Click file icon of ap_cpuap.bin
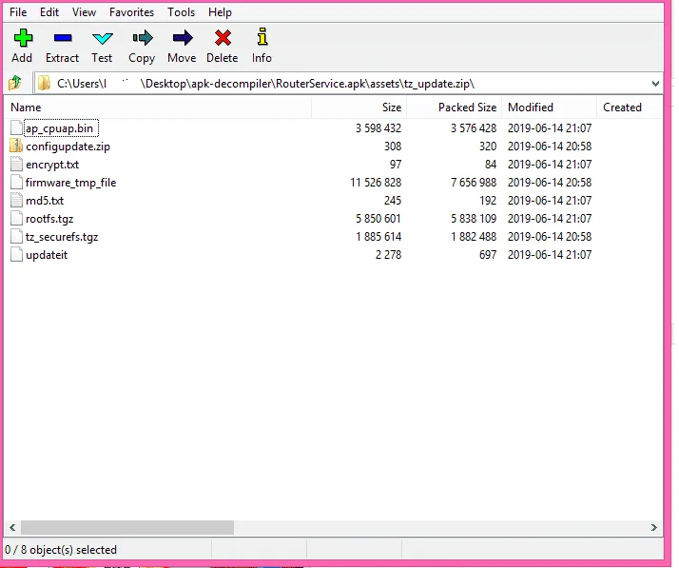 16,128
